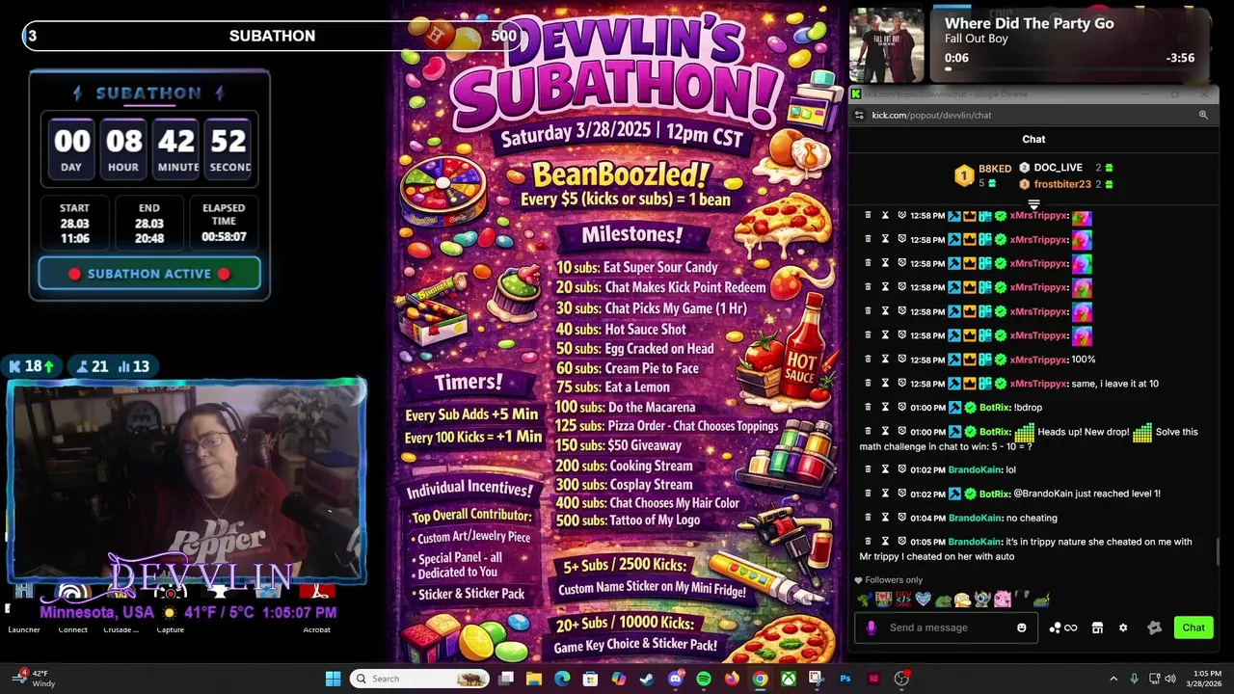This screenshot has height=694, width=1234.
Task: Send message with green Chat button
Action: point(1194,627)
